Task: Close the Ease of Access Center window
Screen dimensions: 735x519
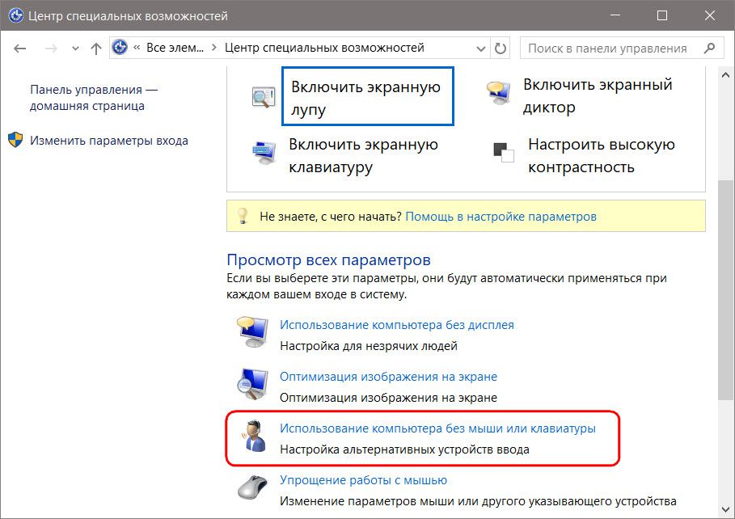Action: point(710,15)
